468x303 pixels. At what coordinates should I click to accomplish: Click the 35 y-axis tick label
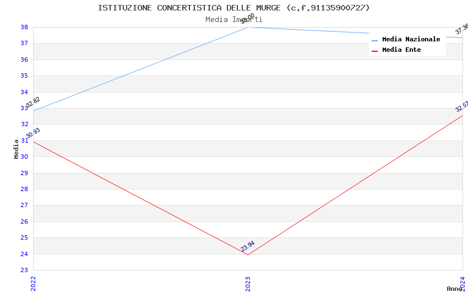coord(24,76)
